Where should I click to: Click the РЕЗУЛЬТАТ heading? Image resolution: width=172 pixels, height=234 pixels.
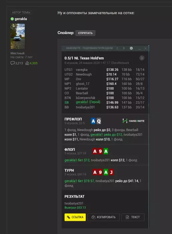(74, 197)
